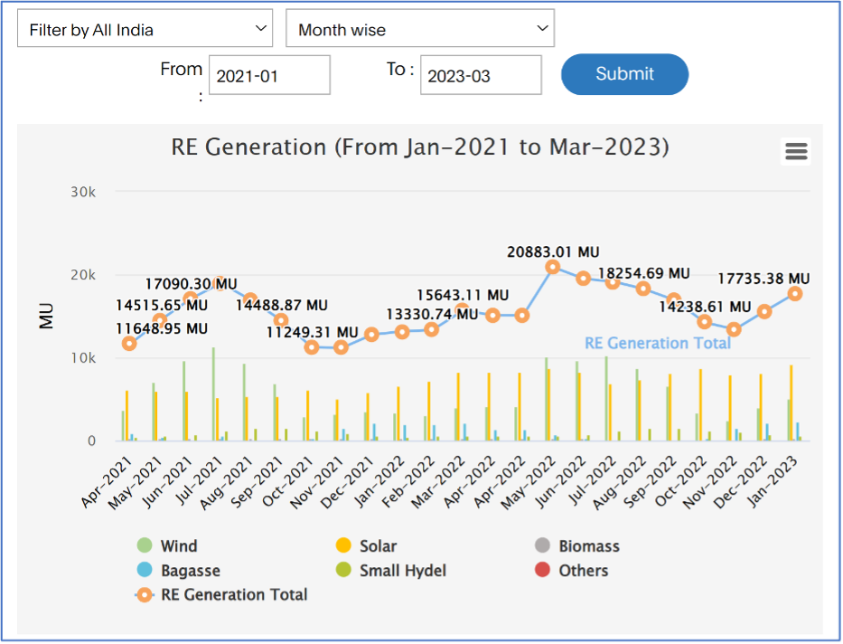
Task: Open the Month wise dropdown
Action: pos(419,29)
